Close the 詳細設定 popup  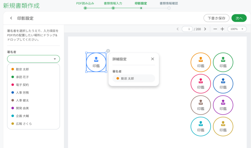tap(153, 59)
